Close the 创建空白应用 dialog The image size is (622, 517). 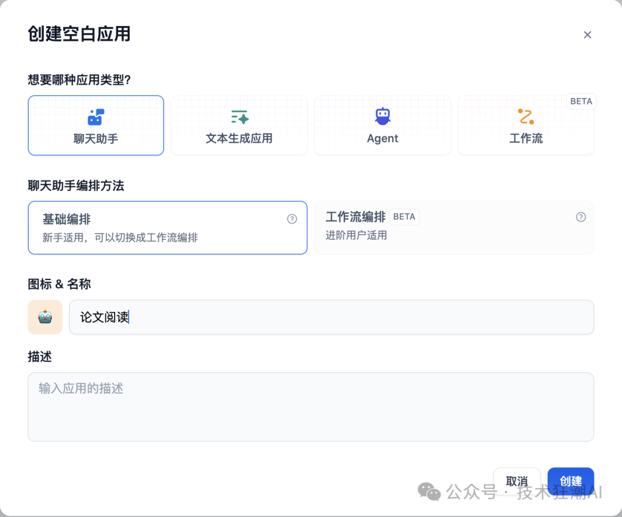pyautogui.click(x=587, y=35)
